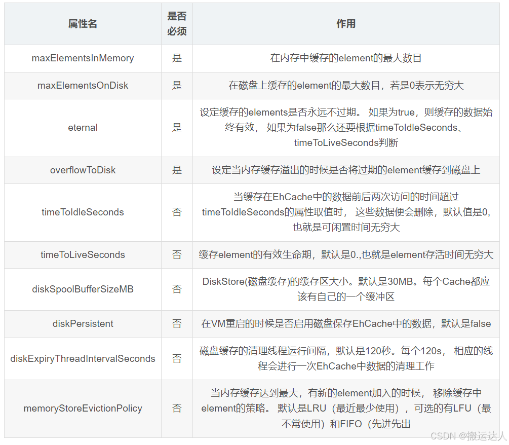Click 是 in the eternal row

(177, 128)
